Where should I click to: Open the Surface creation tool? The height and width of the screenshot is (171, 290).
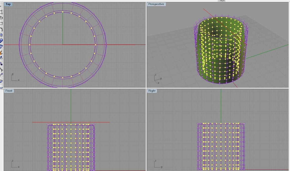(1, 35)
